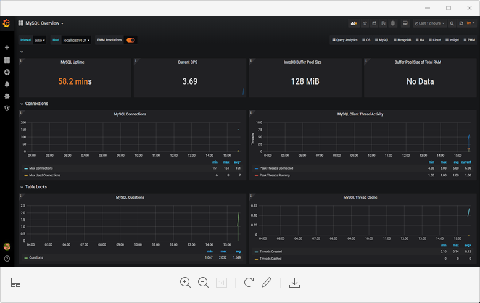The width and height of the screenshot is (480, 303).
Task: Toggle the PMM Annotations switch
Action: (131, 40)
